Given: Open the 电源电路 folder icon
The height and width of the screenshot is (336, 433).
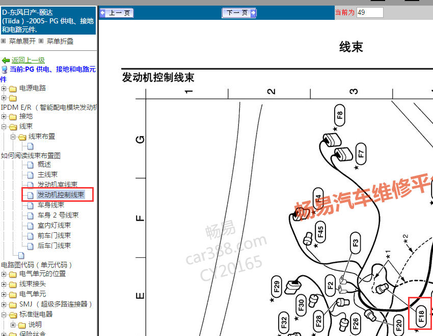Looking at the screenshot, I should pos(13,89).
